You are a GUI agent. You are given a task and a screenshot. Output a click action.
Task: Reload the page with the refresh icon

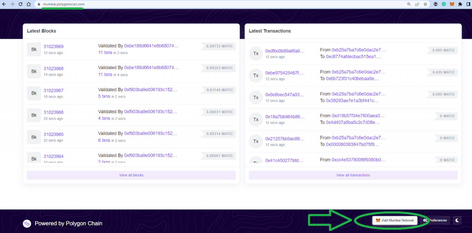[x=20, y=4]
